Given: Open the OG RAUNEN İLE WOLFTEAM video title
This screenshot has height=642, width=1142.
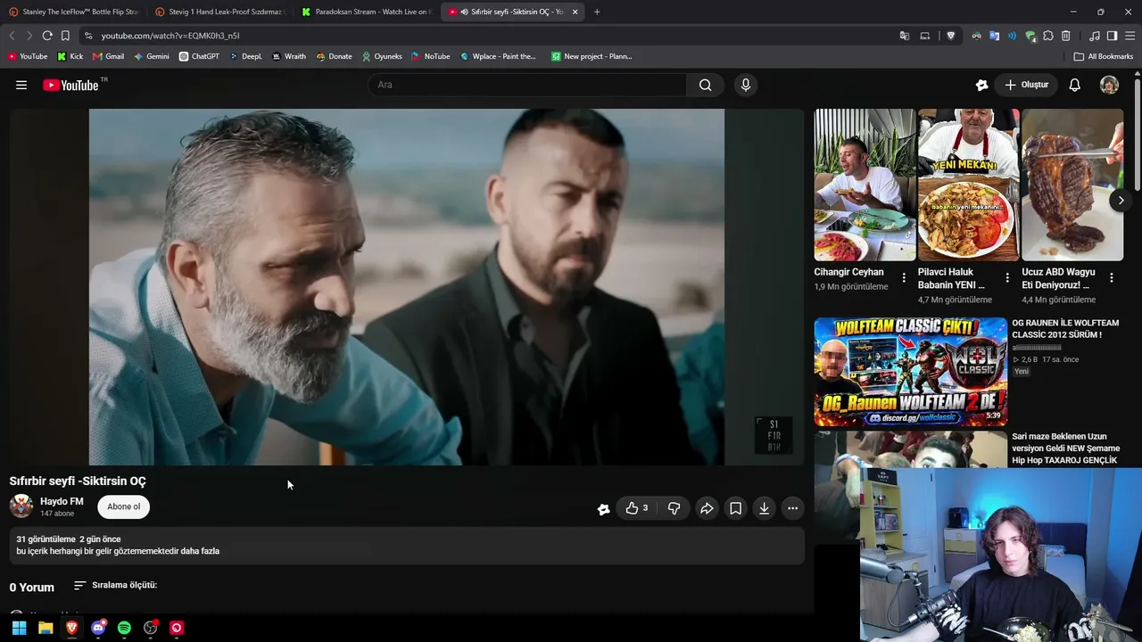Looking at the screenshot, I should tap(1065, 329).
